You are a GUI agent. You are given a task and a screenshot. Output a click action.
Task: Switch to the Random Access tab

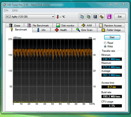tap(110, 25)
